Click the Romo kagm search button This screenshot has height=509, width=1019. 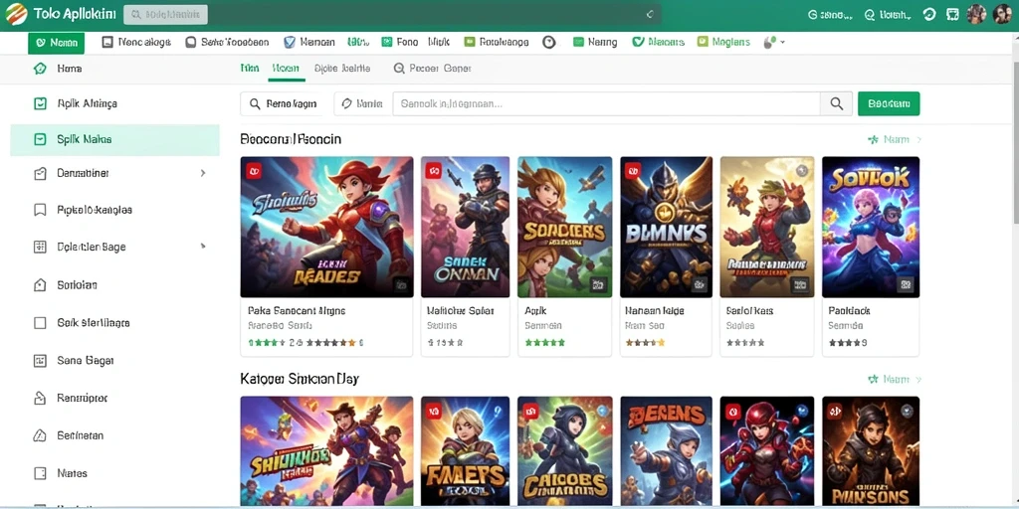[x=283, y=103]
